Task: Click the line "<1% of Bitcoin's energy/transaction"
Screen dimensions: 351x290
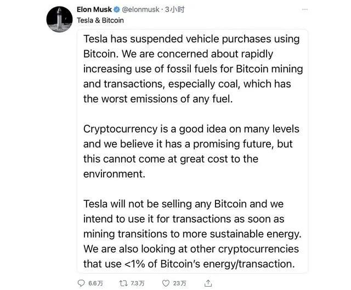Action: [x=189, y=263]
